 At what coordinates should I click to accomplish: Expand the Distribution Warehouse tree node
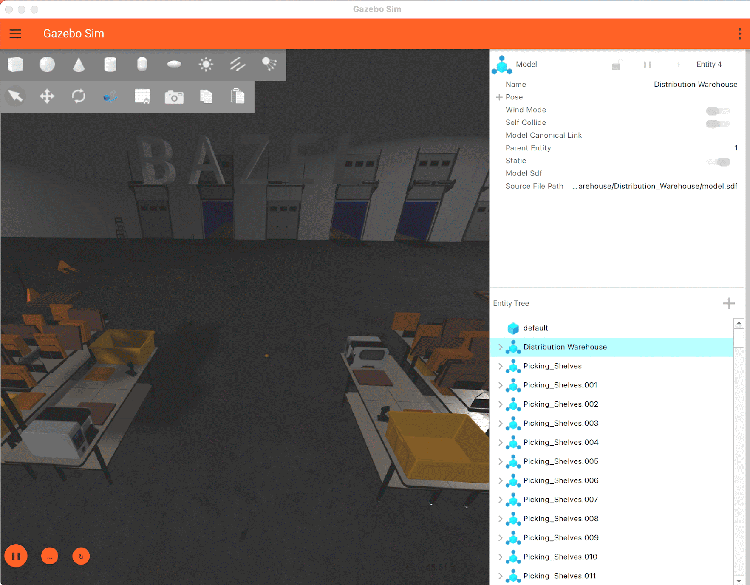click(500, 347)
